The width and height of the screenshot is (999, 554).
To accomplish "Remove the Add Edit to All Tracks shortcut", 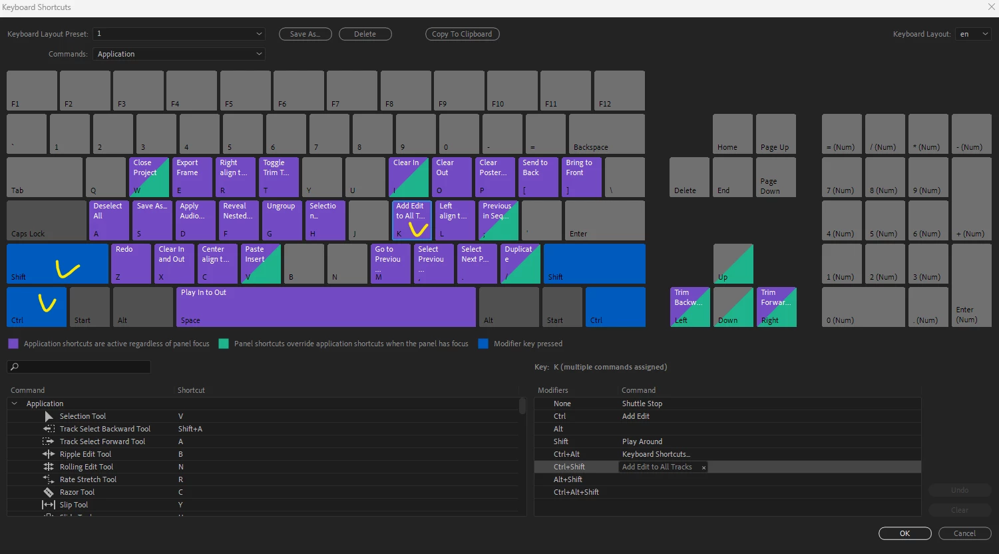I will point(703,467).
